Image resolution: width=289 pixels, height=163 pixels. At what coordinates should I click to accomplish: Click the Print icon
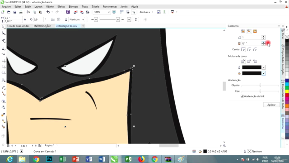[x=21, y=12]
